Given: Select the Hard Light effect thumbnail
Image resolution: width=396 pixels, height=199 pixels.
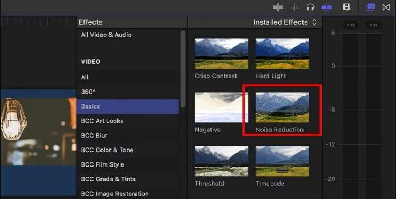Looking at the screenshot, I should pos(282,54).
